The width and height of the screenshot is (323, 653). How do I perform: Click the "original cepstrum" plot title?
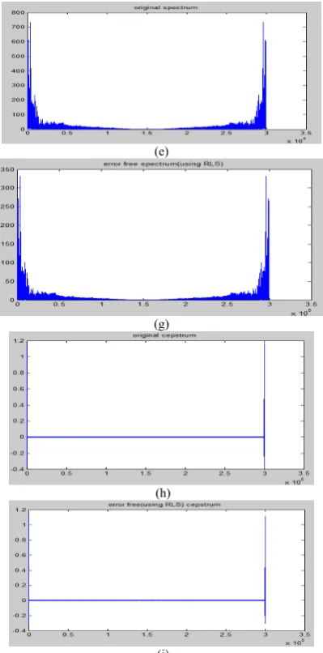tap(164, 335)
